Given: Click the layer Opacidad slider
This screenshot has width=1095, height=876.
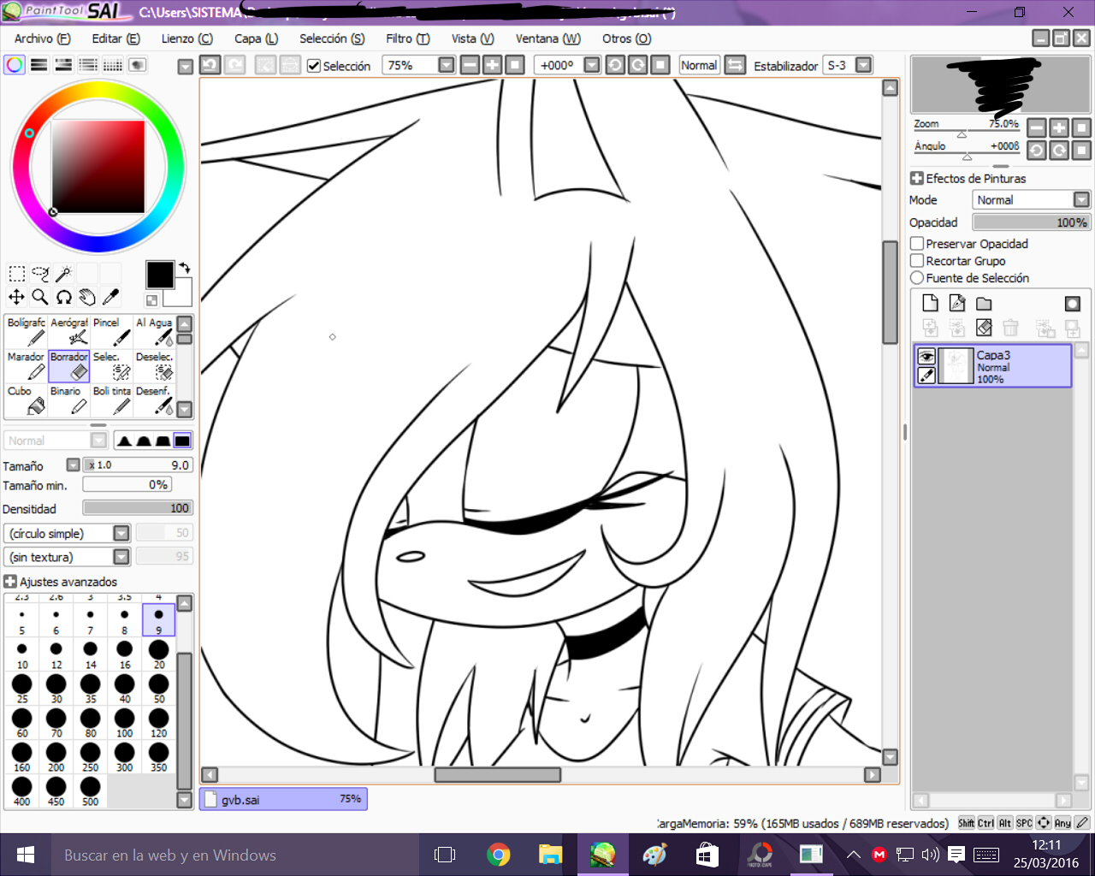Looking at the screenshot, I should (x=1031, y=222).
